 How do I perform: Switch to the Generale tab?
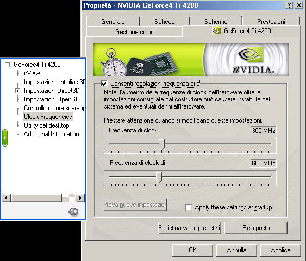click(113, 21)
